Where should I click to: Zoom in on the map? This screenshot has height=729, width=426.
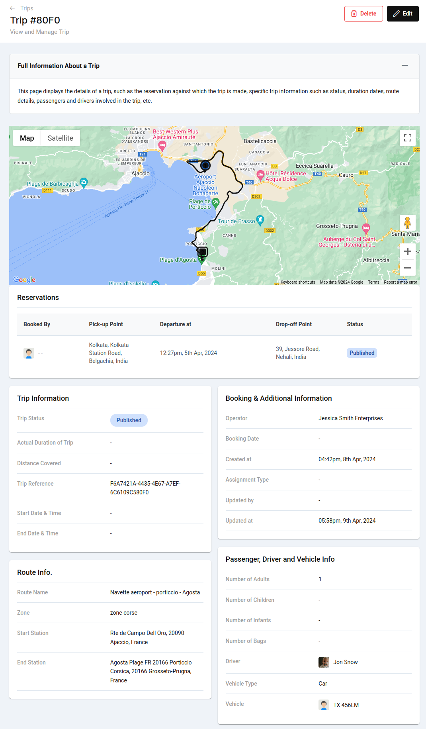pyautogui.click(x=407, y=251)
